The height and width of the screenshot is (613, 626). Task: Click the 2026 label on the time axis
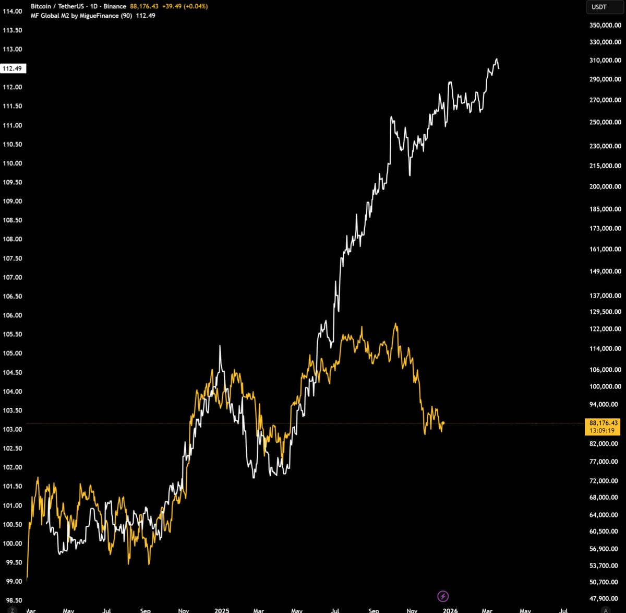450,610
